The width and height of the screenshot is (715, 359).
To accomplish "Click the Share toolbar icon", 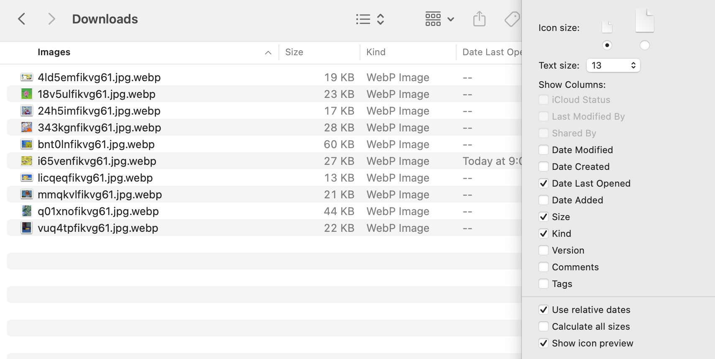I will tap(479, 19).
